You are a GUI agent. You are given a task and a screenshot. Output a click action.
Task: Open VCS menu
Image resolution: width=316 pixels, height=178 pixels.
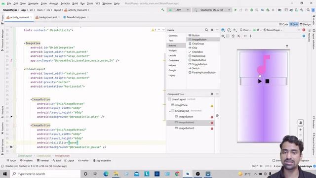pyautogui.click(x=98, y=3)
